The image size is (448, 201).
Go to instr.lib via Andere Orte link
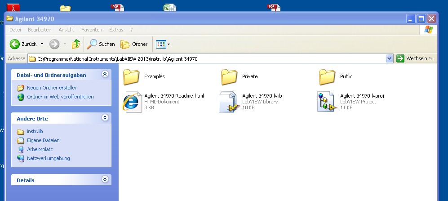pyautogui.click(x=35, y=131)
